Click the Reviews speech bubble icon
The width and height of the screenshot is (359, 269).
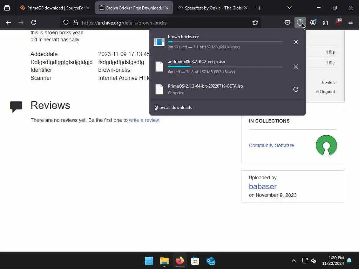[x=16, y=106]
